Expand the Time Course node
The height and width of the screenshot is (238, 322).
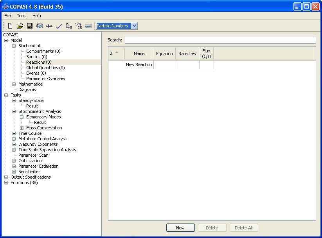pos(14,133)
